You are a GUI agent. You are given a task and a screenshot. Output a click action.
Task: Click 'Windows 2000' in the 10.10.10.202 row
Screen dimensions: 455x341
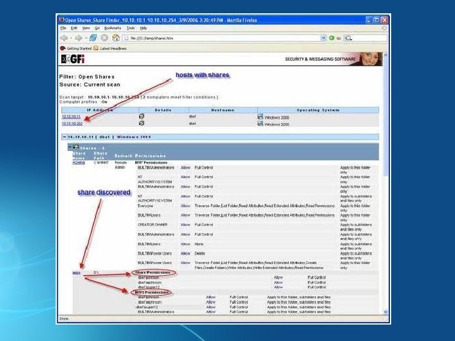click(x=277, y=124)
